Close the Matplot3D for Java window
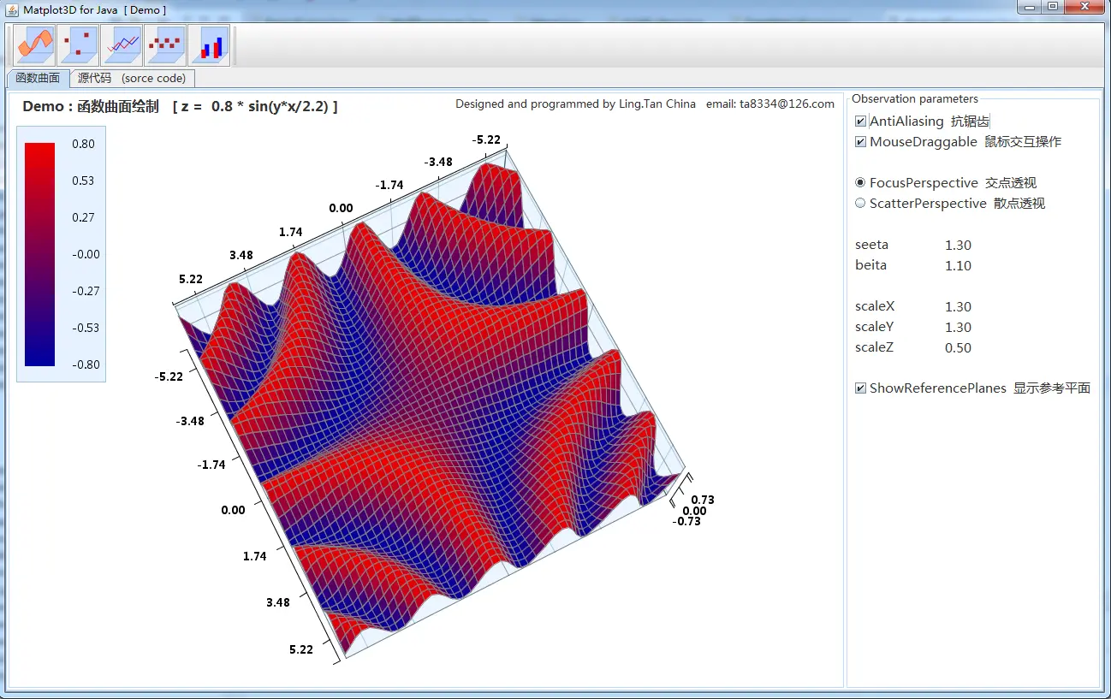 [1085, 7]
